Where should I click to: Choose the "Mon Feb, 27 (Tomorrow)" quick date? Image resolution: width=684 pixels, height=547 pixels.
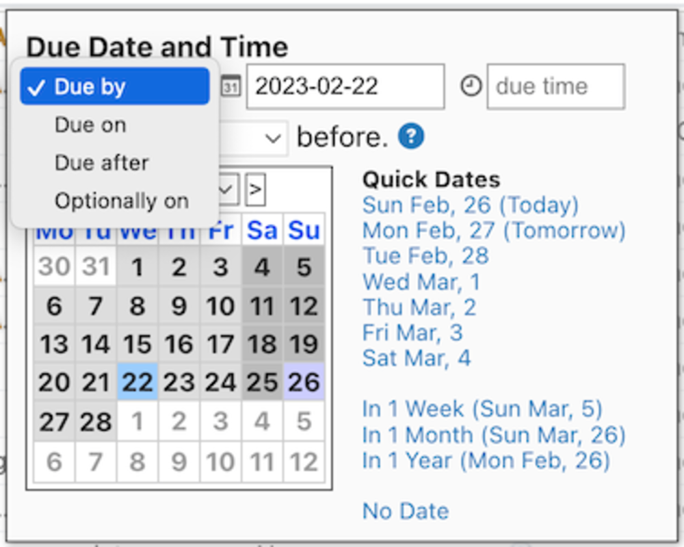pos(493,230)
